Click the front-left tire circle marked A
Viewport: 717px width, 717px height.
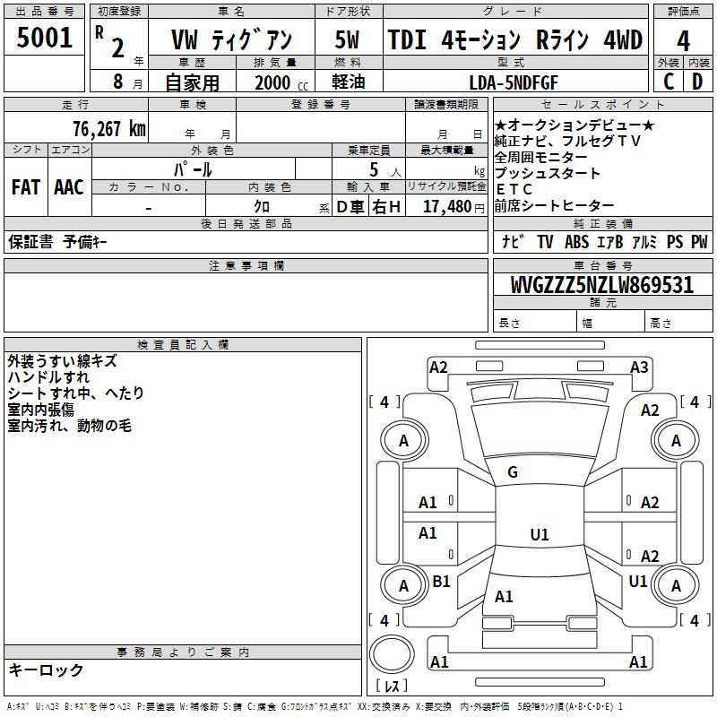tap(404, 440)
